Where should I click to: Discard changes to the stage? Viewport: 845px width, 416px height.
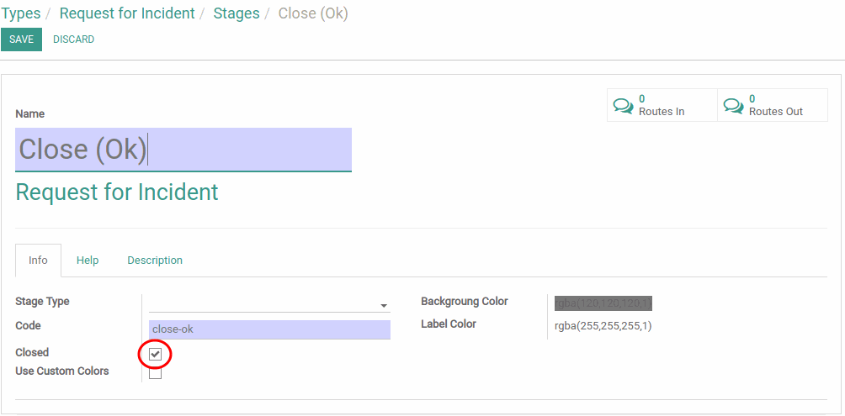pyautogui.click(x=74, y=39)
